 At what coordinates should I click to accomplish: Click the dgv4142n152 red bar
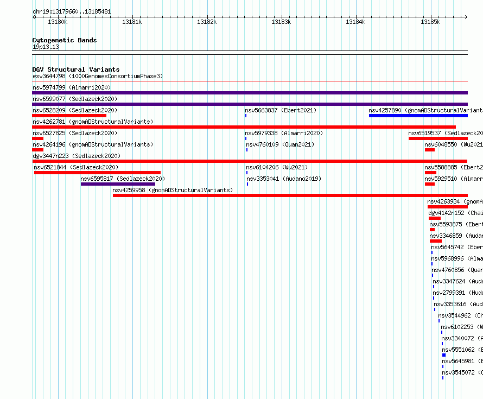[435, 218]
